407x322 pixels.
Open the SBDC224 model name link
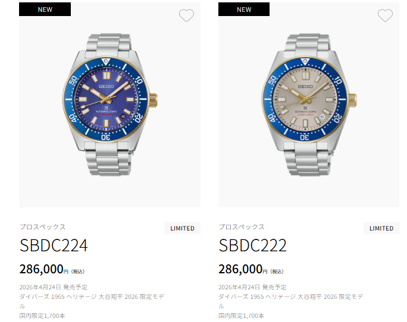coord(54,245)
